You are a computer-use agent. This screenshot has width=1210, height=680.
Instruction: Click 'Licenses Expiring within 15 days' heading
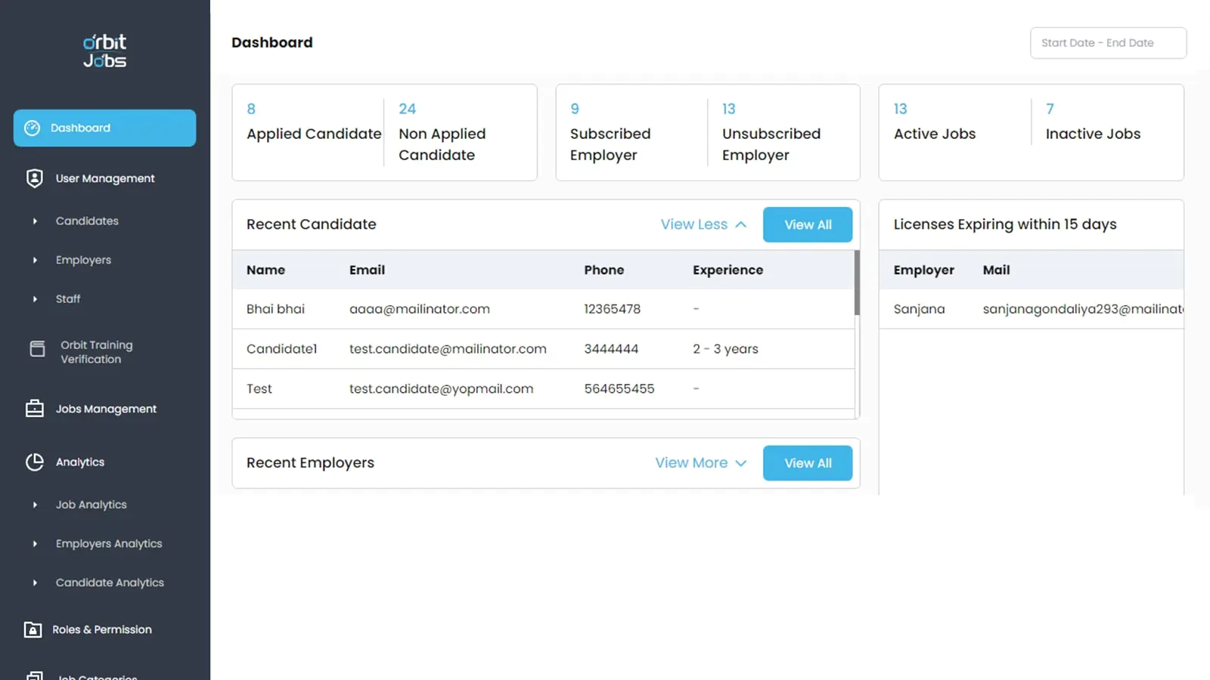tap(1004, 224)
